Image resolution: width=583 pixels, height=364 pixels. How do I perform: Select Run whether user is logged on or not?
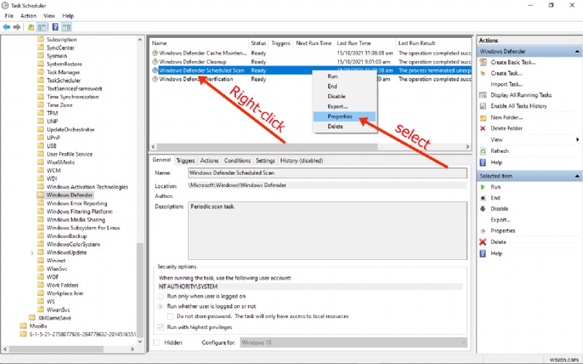pyautogui.click(x=160, y=306)
